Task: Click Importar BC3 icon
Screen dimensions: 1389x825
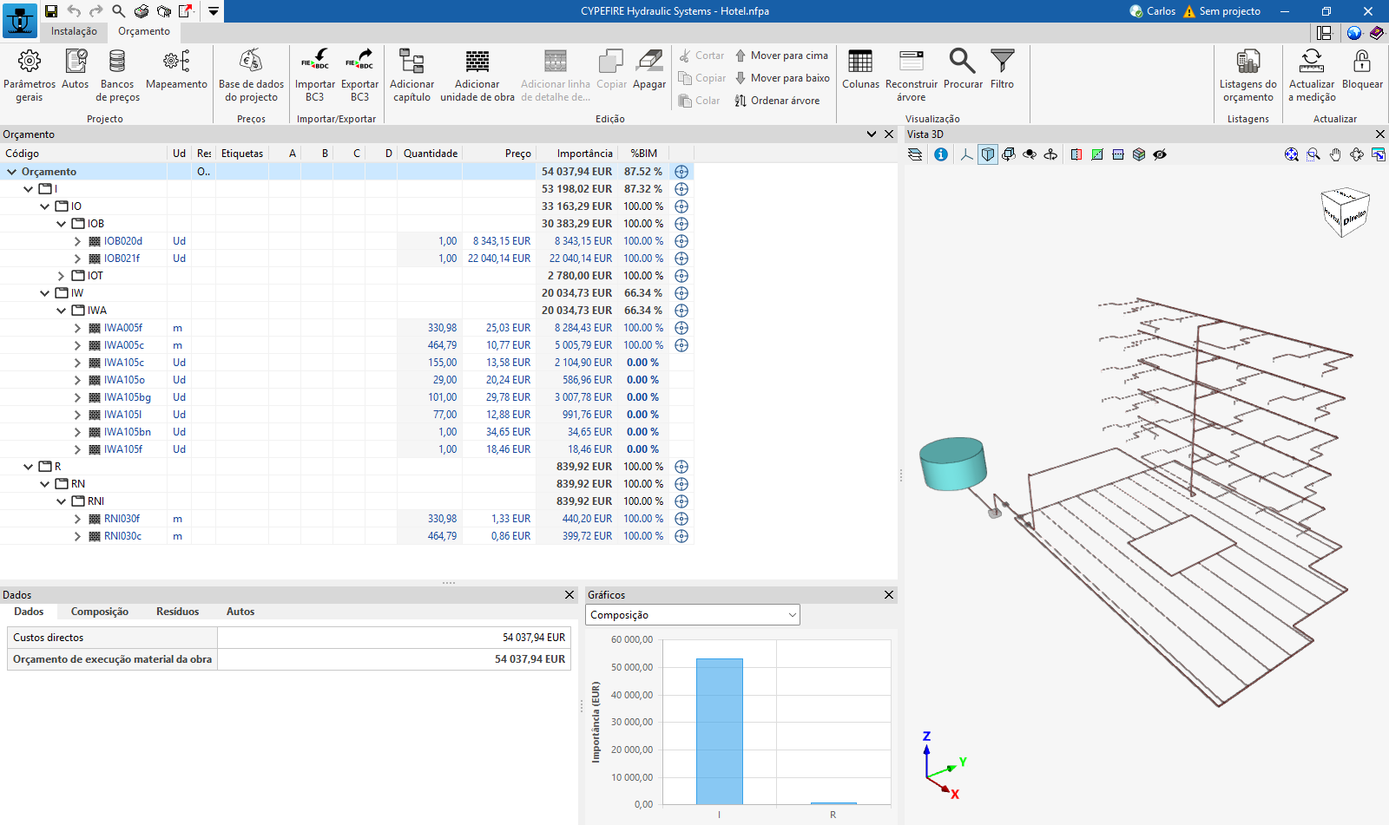Action: coord(314,62)
